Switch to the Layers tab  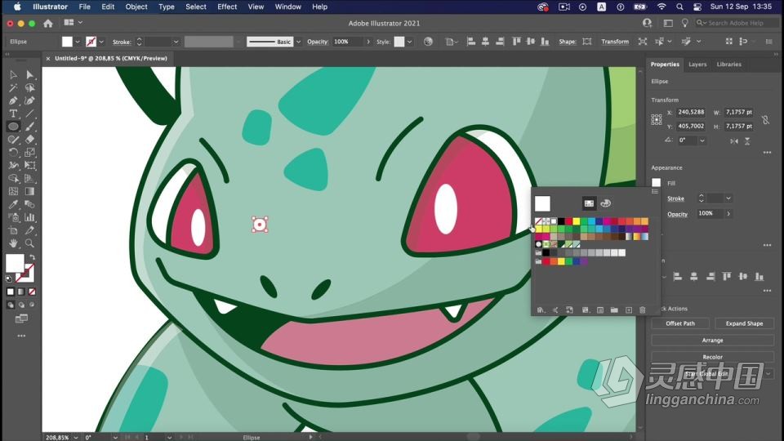click(697, 65)
